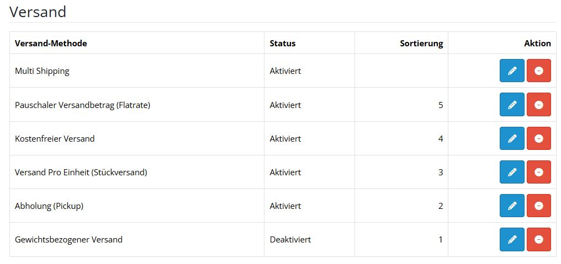Edit Versand Pro Einheit (Stückversand)

click(512, 172)
